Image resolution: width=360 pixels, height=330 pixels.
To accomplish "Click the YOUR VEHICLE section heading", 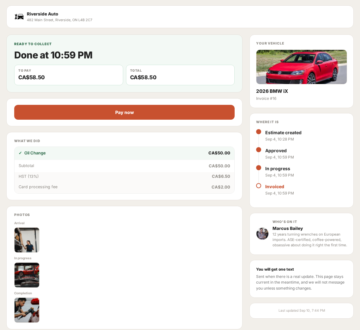I will click(x=270, y=43).
